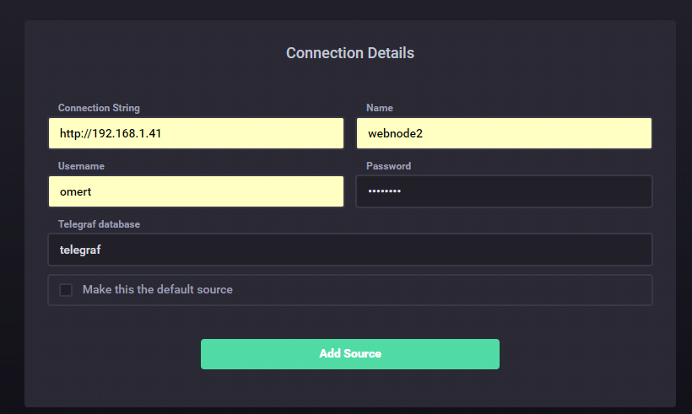Click the Username field containing omert
This screenshot has width=692, height=414.
pyautogui.click(x=196, y=191)
